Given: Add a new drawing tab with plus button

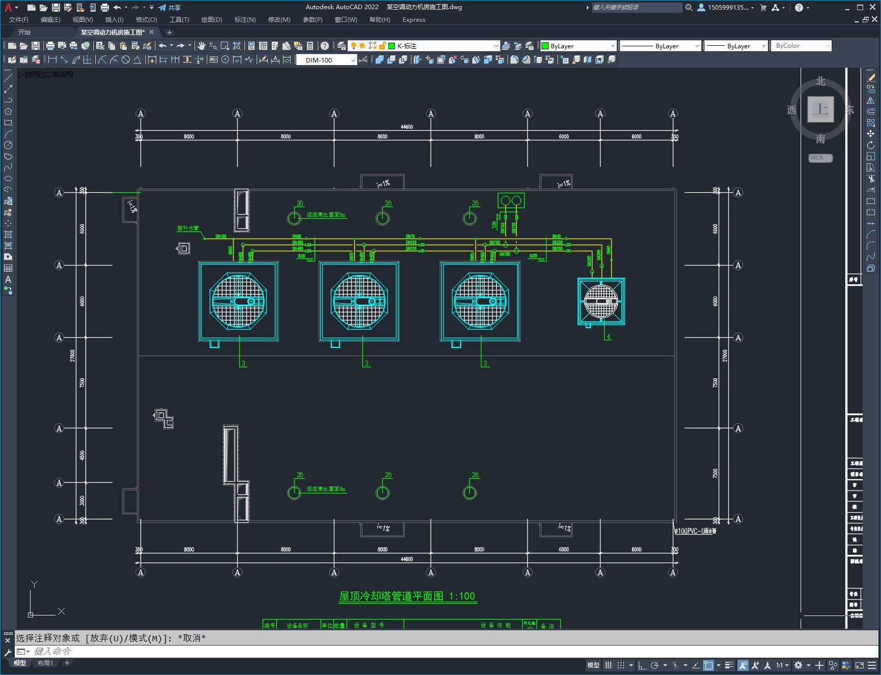Looking at the screenshot, I should pyautogui.click(x=169, y=32).
